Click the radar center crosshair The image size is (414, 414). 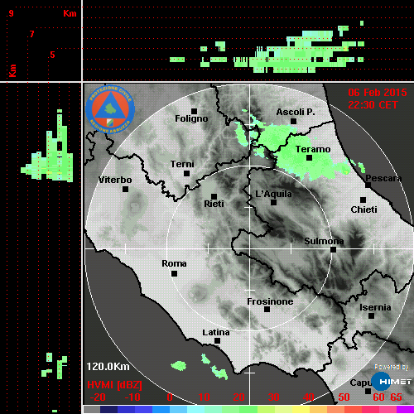click(x=250, y=248)
